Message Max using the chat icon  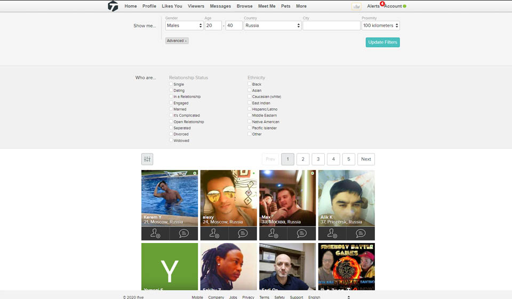[302, 233]
